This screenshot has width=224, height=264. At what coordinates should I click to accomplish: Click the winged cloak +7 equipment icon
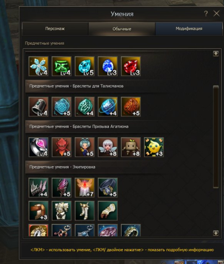tap(85, 188)
